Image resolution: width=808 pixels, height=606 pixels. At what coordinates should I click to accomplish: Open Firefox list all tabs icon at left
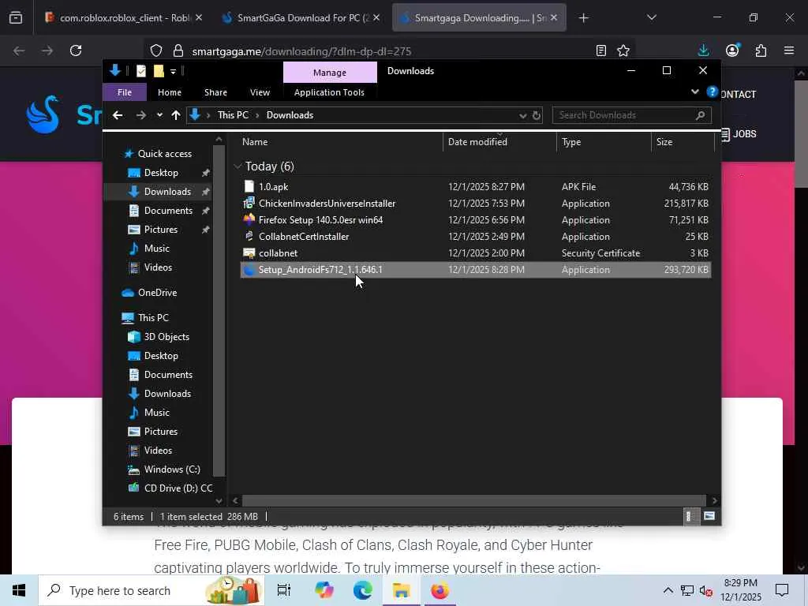[x=16, y=18]
